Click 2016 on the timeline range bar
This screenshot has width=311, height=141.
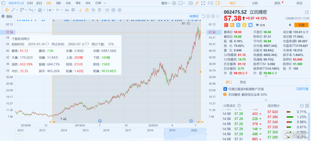click(x=106, y=130)
